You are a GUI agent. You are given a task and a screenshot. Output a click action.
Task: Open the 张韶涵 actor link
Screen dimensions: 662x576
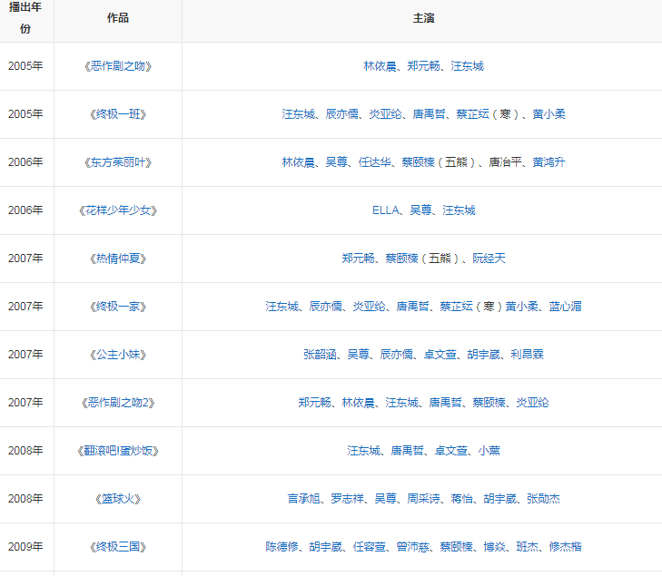click(x=320, y=355)
